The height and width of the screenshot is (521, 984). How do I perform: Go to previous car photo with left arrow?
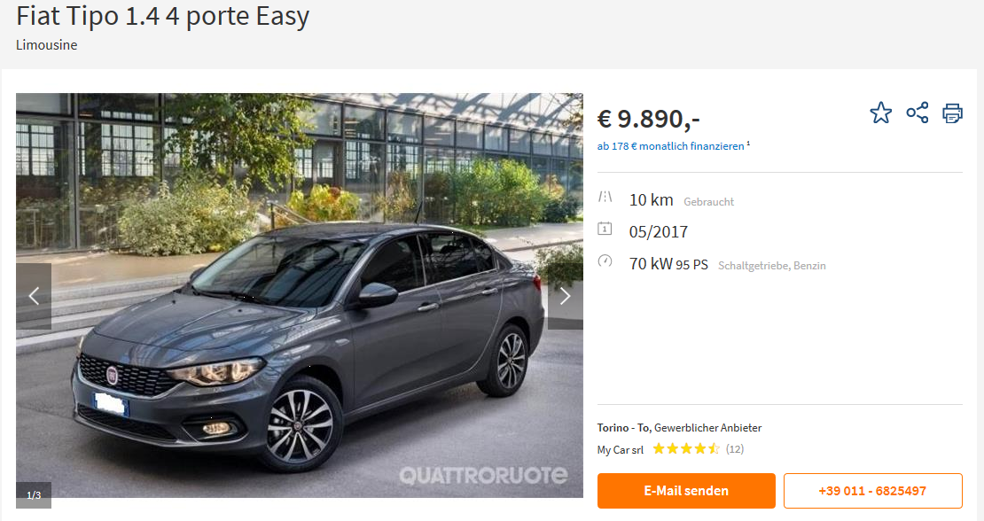pos(34,296)
